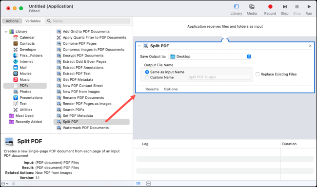Select Get PDF Metadata action
317x187 pixels.
coord(78,79)
